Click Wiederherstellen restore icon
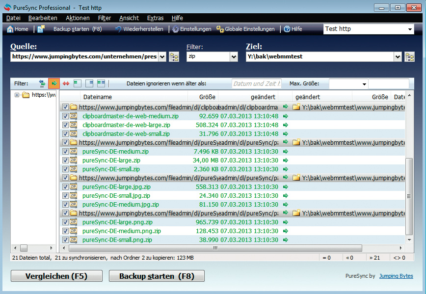 (118, 29)
